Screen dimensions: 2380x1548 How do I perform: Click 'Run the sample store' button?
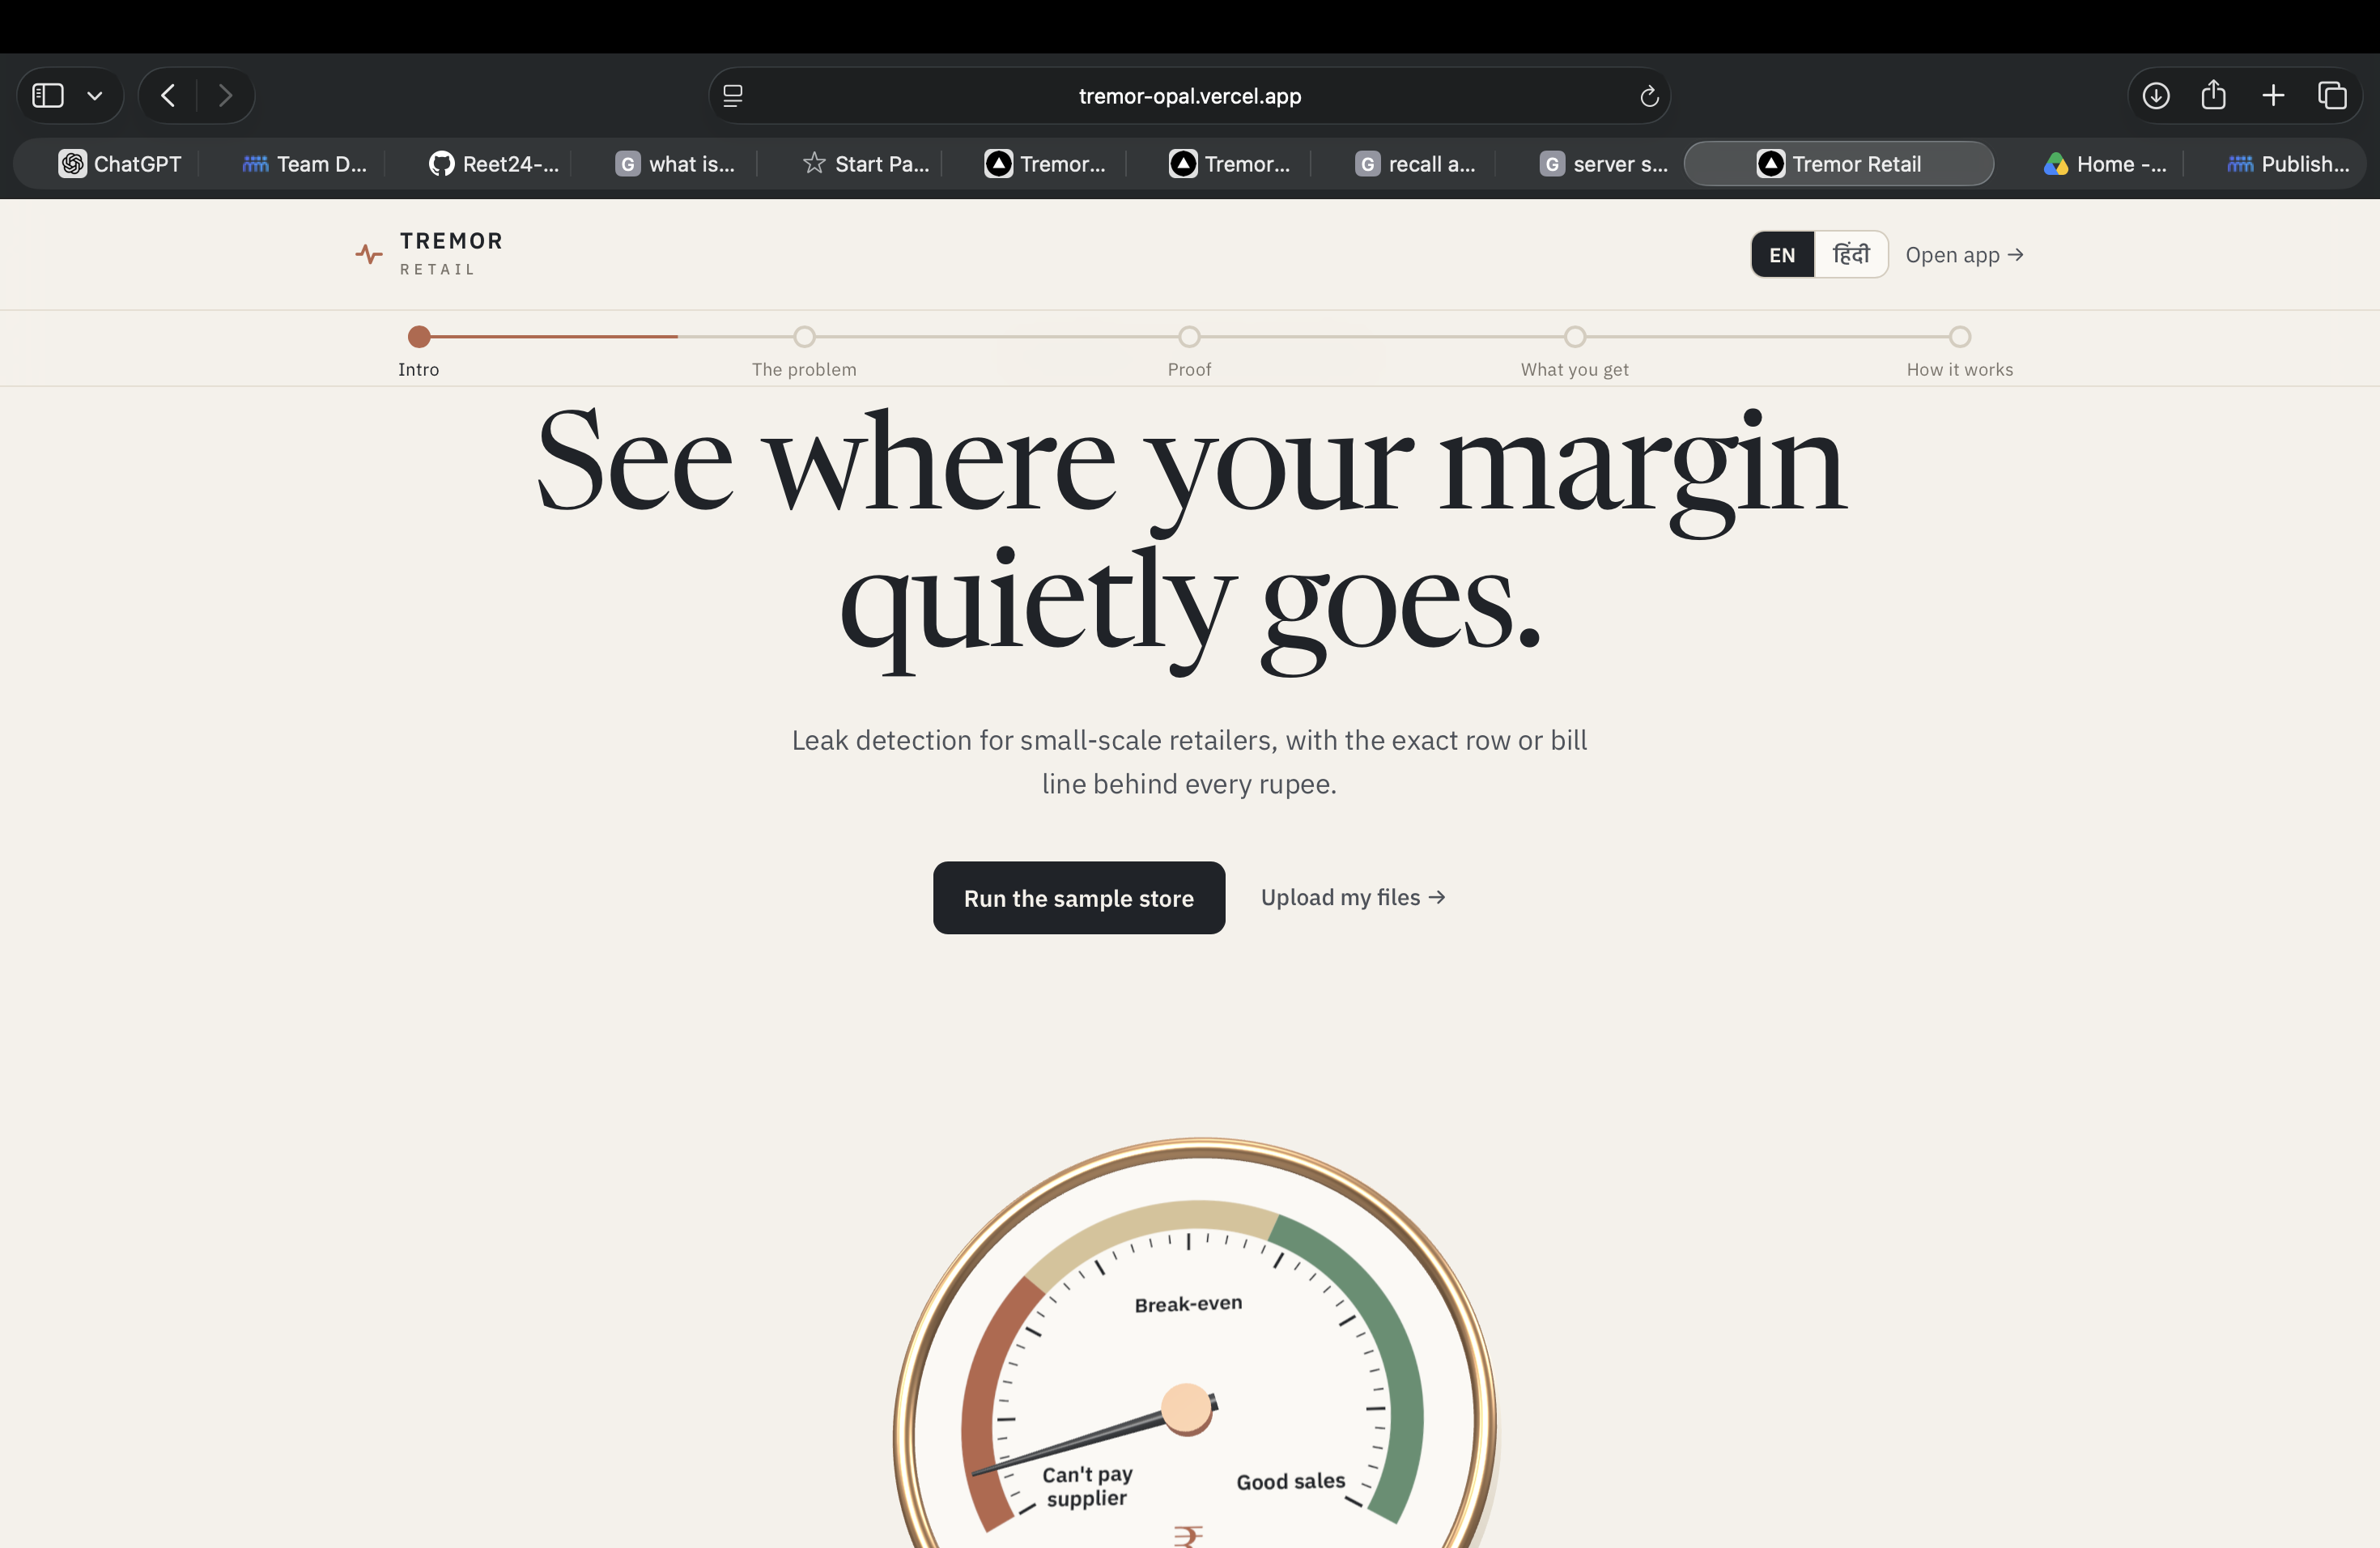point(1079,898)
